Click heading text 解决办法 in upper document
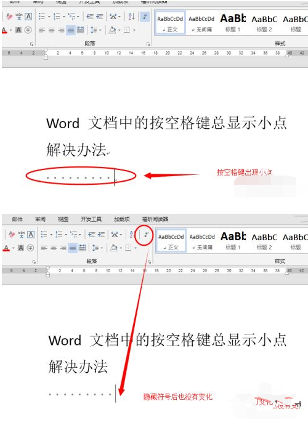 [x=76, y=150]
